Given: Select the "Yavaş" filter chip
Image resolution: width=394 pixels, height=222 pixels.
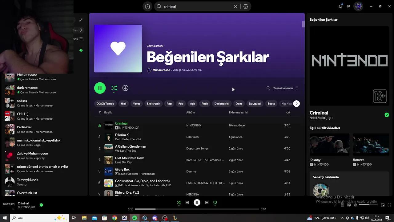Looking at the screenshot, I should coord(137,104).
